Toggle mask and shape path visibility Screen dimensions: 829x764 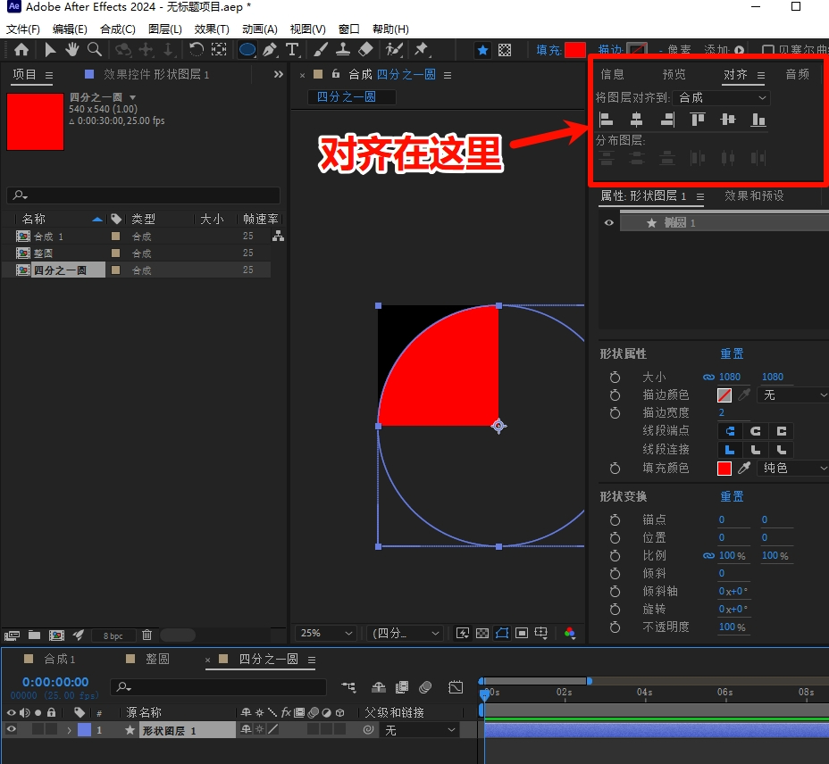(502, 633)
